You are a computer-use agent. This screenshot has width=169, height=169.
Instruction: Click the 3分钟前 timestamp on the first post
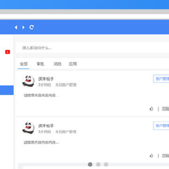45,85
